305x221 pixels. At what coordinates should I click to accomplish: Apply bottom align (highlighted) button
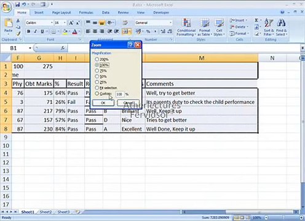(x=101, y=23)
